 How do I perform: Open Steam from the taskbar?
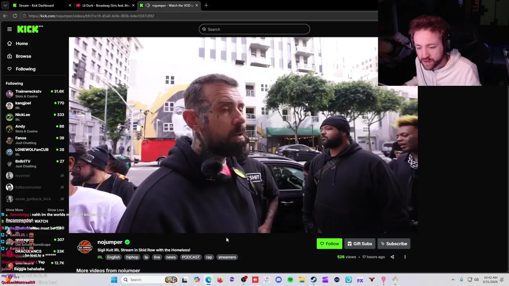click(x=313, y=280)
